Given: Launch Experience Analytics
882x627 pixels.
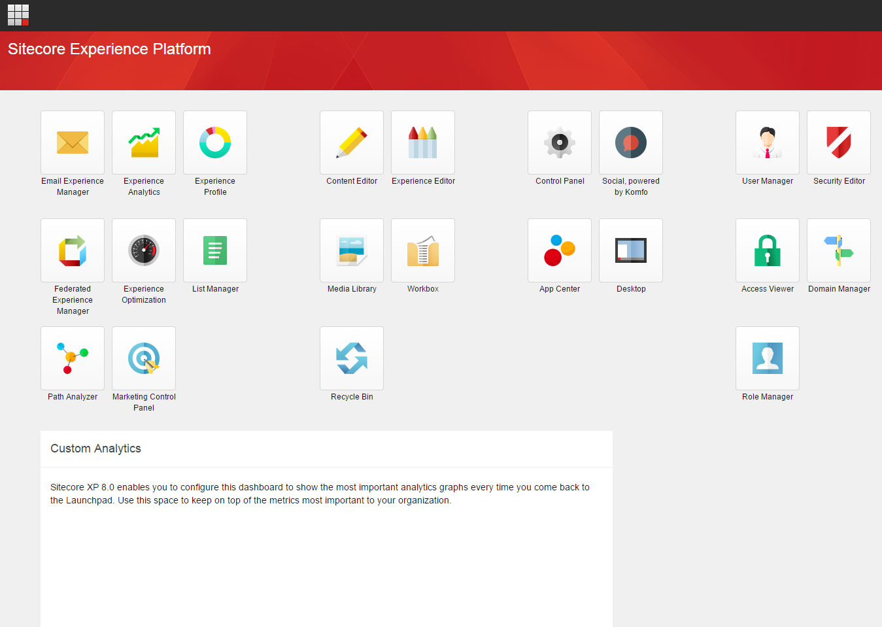Looking at the screenshot, I should point(144,143).
